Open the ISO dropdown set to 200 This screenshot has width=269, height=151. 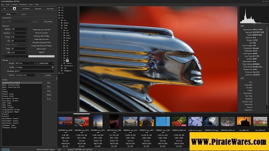(x=19, y=41)
